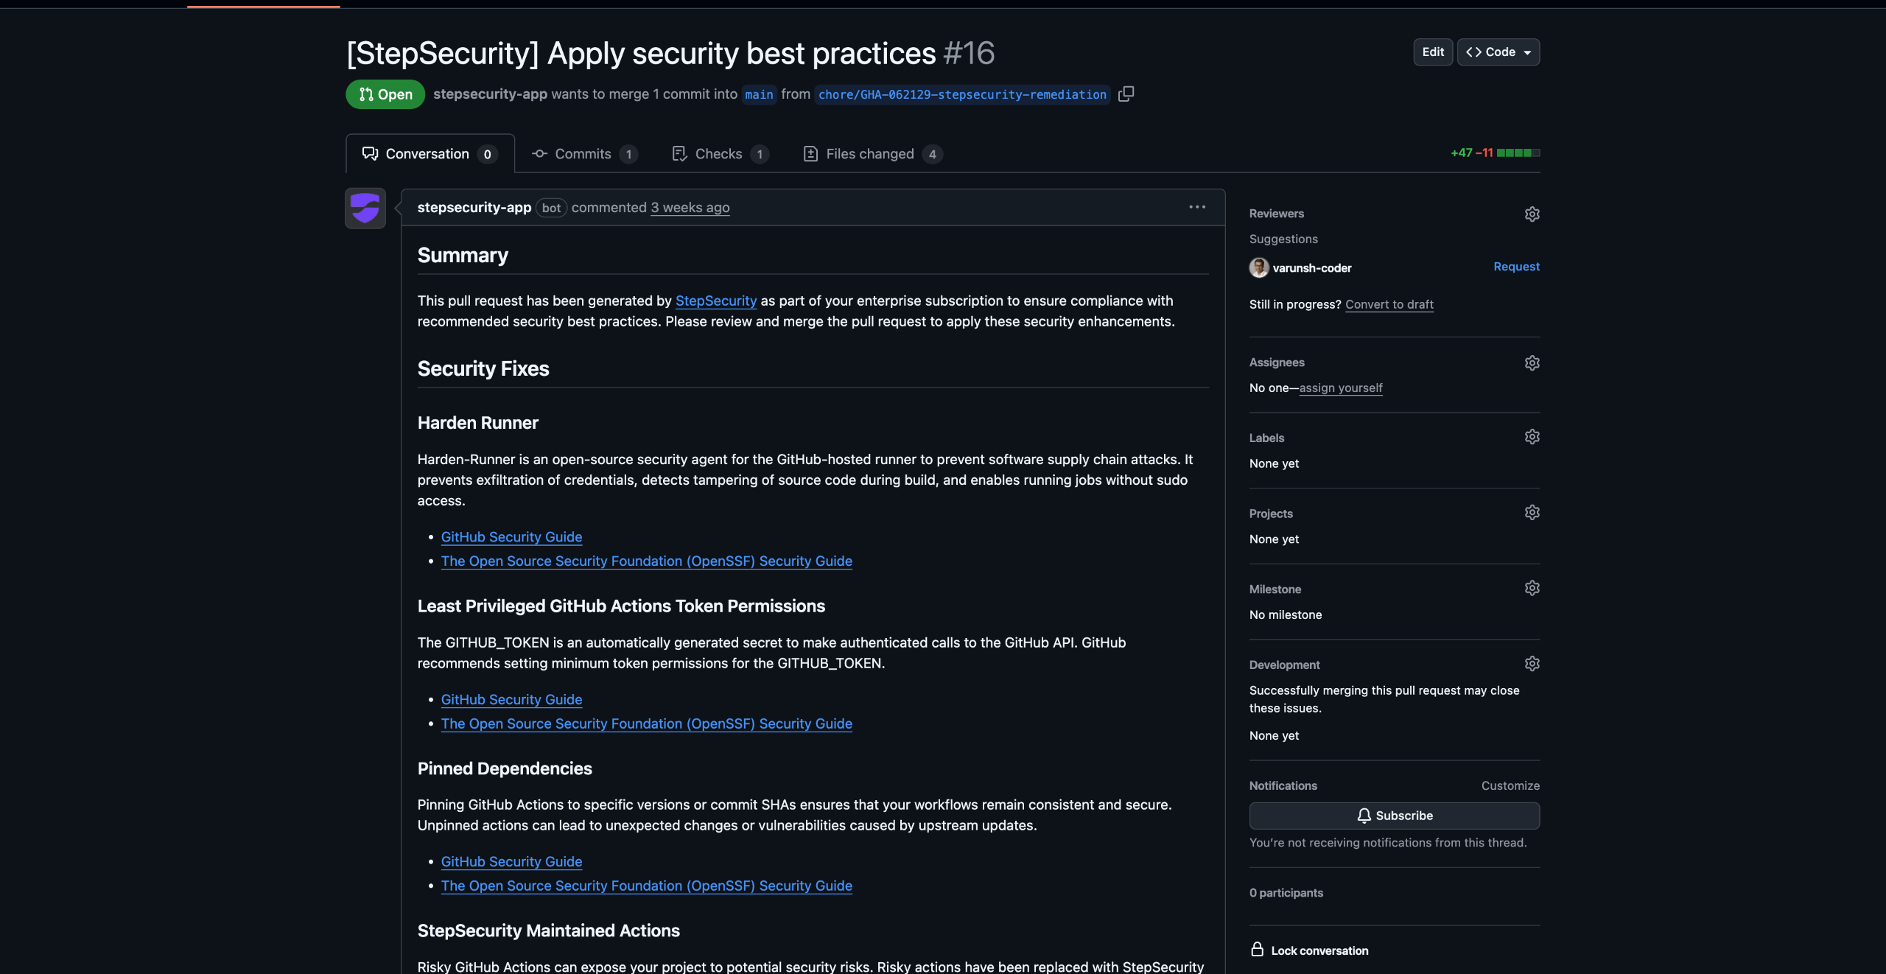The height and width of the screenshot is (974, 1886).
Task: Open Assignees gear settings
Action: pos(1532,362)
